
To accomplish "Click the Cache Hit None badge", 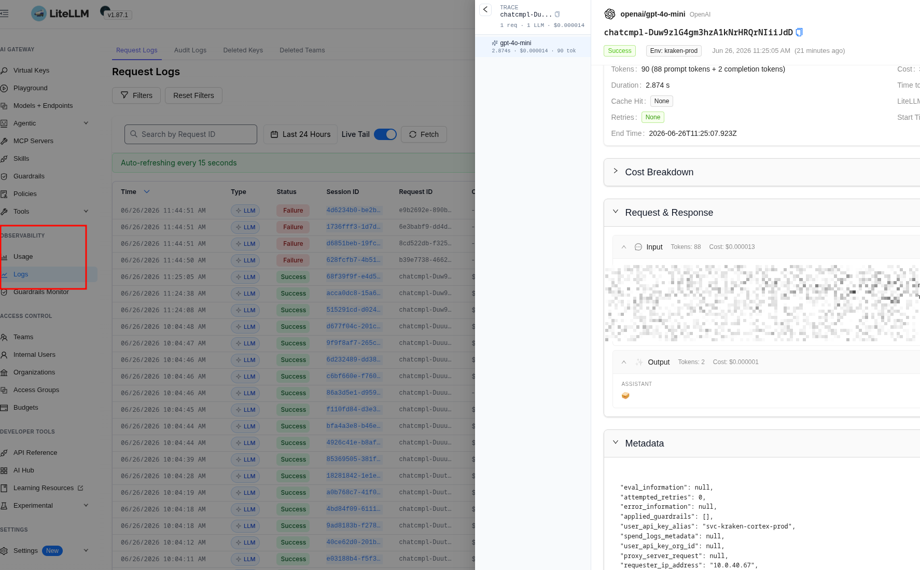I will 661,101.
